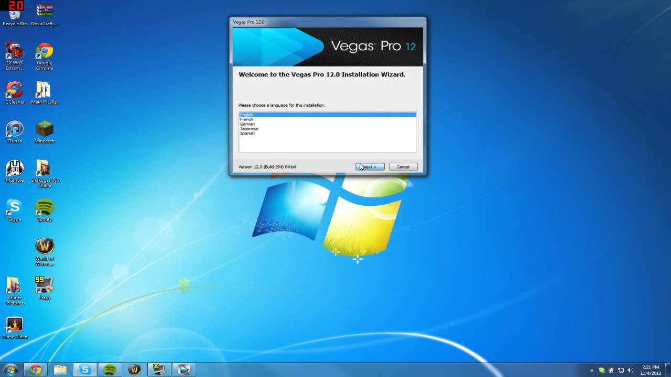Open the network tray icon
Viewport: 671px width, 377px height.
pyautogui.click(x=621, y=370)
